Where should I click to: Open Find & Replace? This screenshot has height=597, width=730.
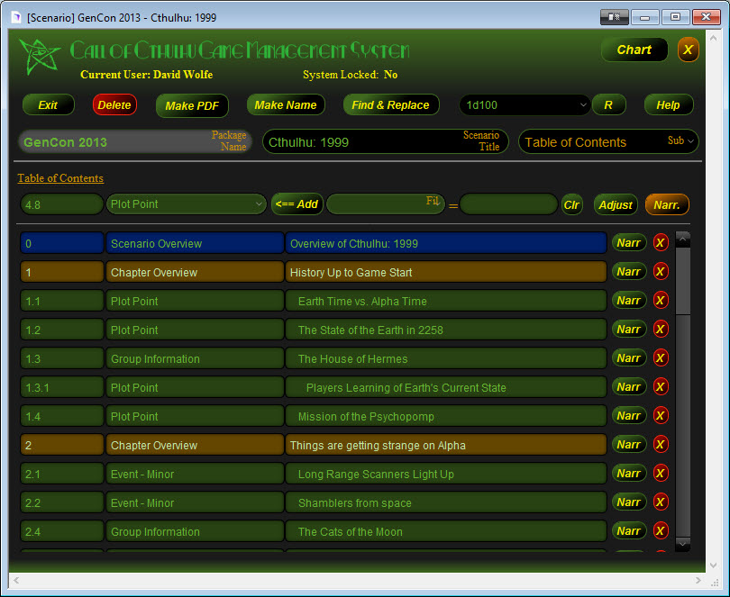coord(390,104)
